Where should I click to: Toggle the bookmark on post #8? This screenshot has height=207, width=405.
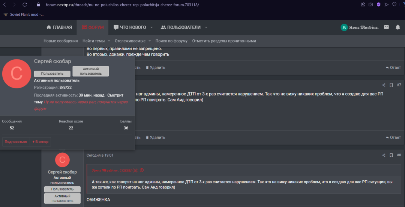coord(391,155)
